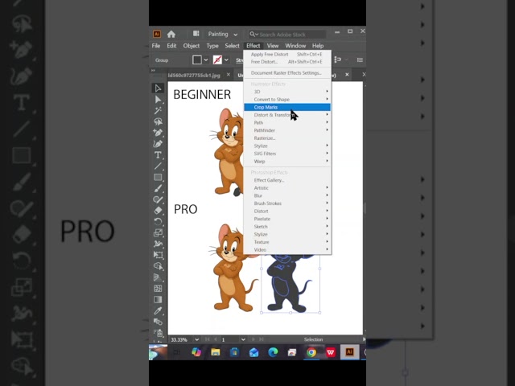The height and width of the screenshot is (386, 515).
Task: Select the Lasso tool
Action: pos(158,121)
